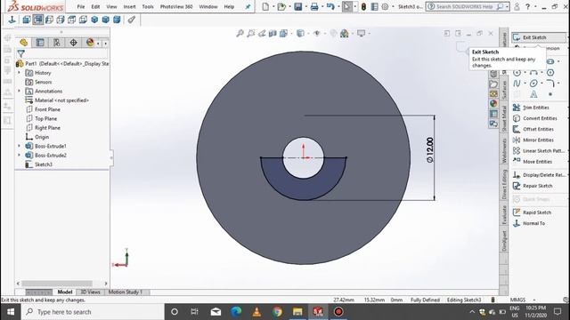Image resolution: width=570 pixels, height=320 pixels.
Task: Click the Appearances color ball in task pane
Action: 493,103
